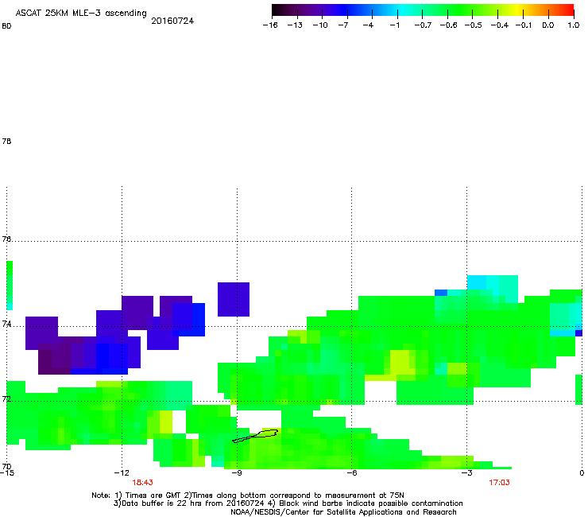The height and width of the screenshot is (517, 588).
Task: Click the colorbar label -1
Action: 394,25
